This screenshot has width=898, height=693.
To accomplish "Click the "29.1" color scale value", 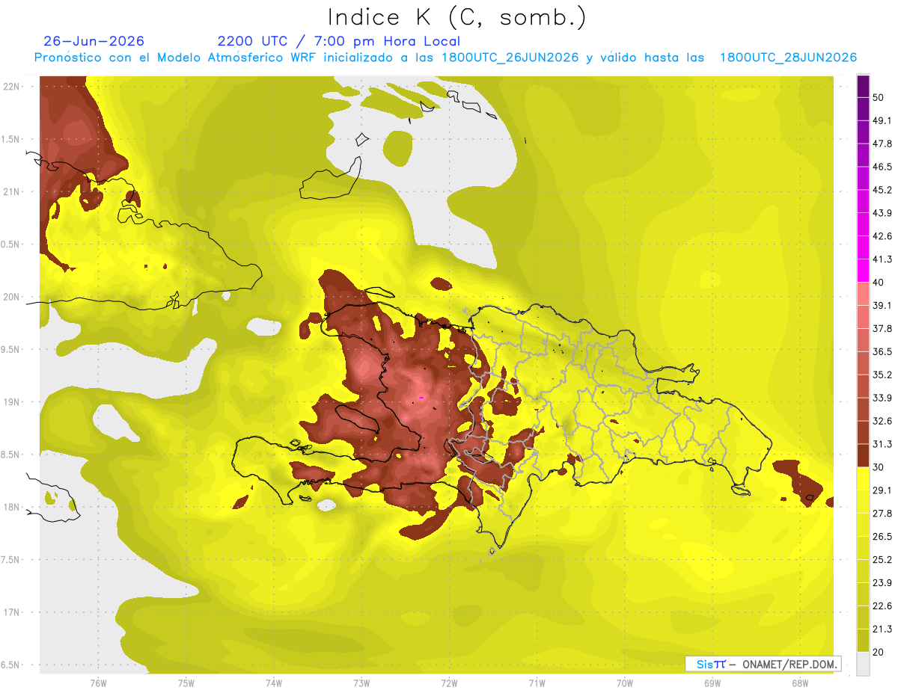I will [x=882, y=490].
